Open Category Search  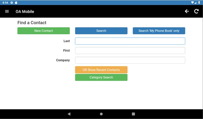tap(101, 77)
